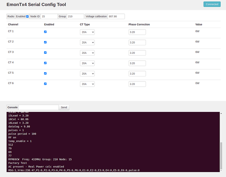Click the Phase Correction column header
The image size is (226, 177).
(139, 24)
